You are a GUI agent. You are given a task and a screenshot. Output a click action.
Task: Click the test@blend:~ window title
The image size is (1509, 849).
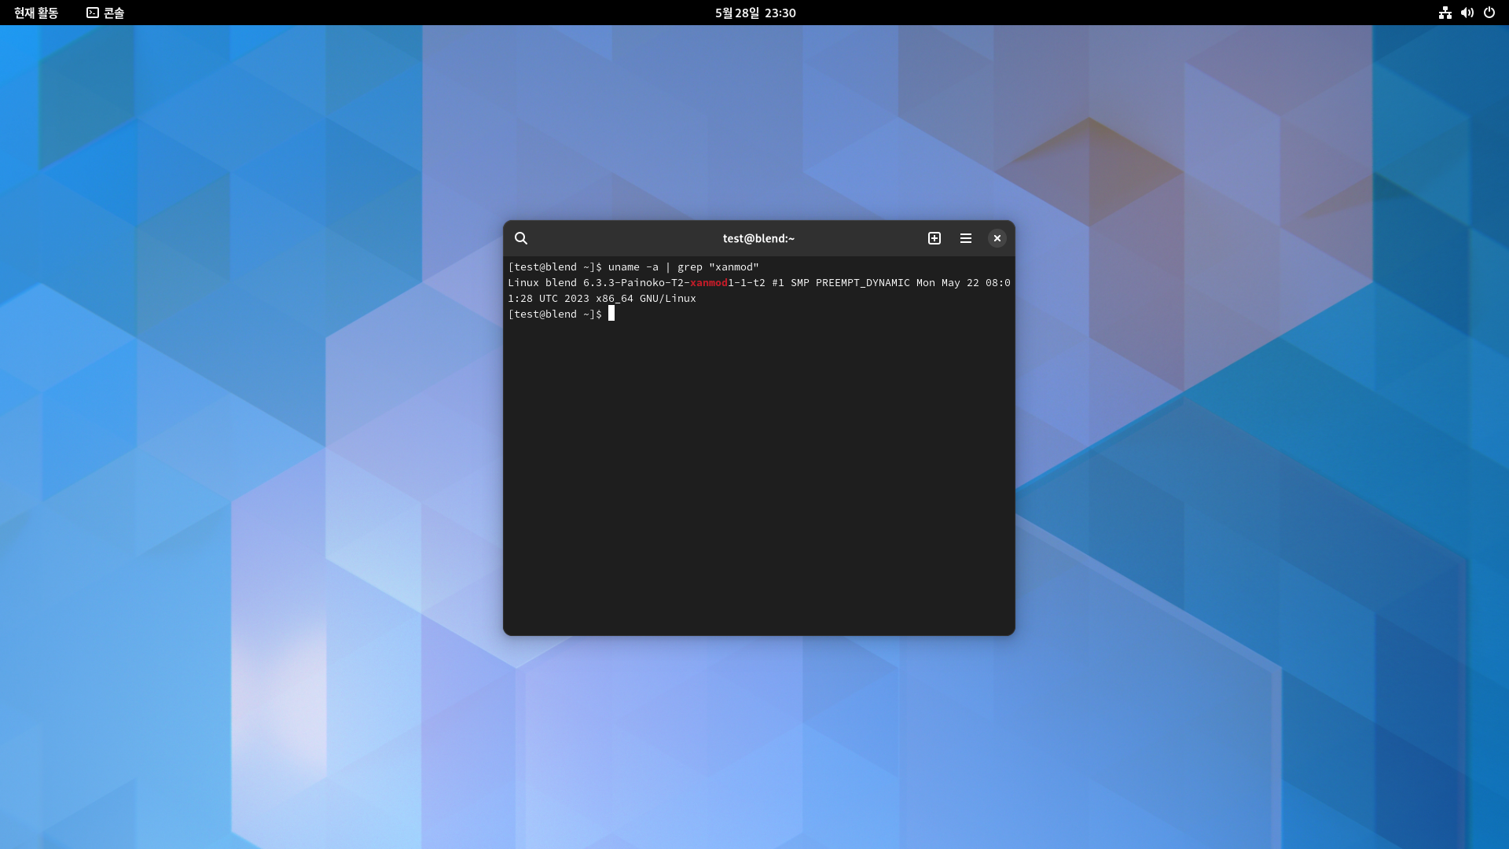758,238
